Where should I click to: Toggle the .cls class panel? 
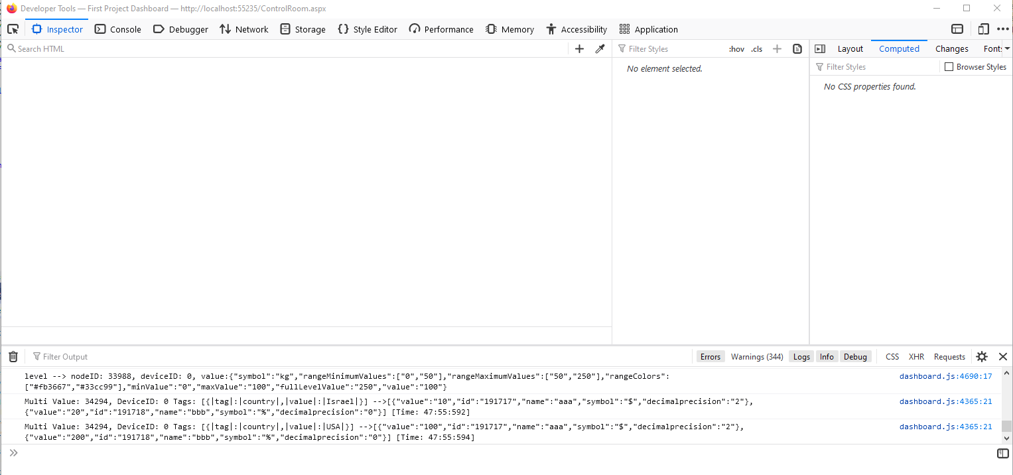[x=757, y=49]
